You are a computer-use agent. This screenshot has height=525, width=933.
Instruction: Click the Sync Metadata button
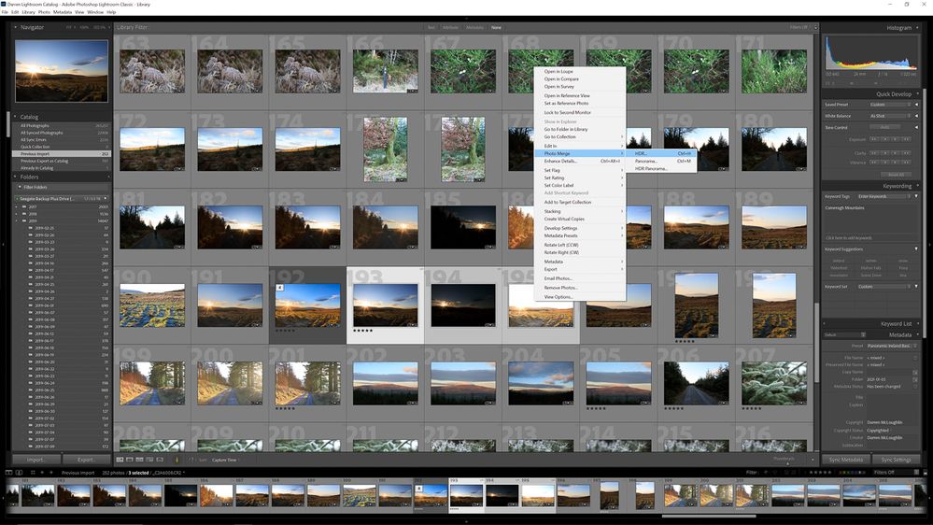[846, 460]
